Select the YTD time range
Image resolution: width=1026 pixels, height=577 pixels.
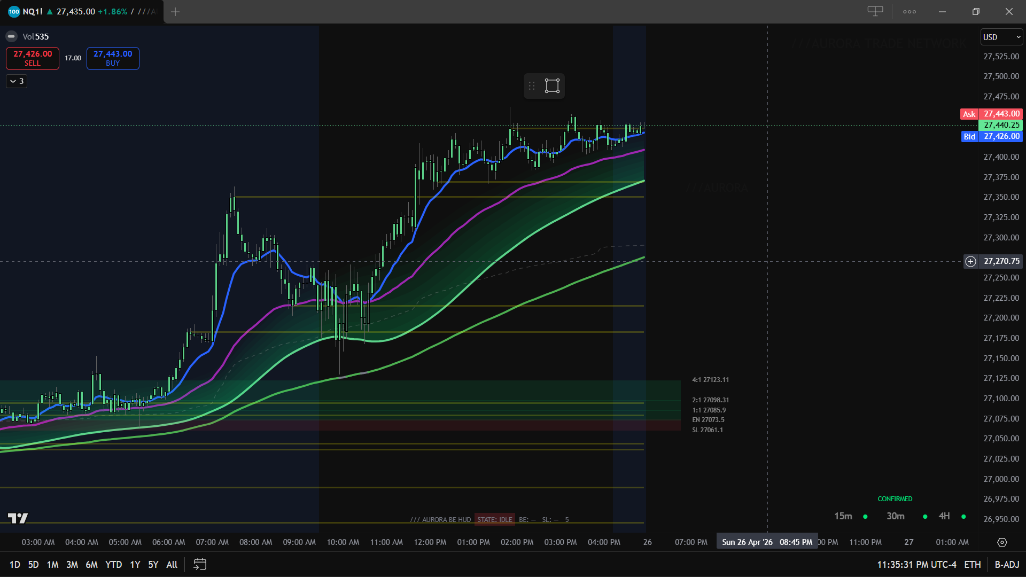[114, 564]
